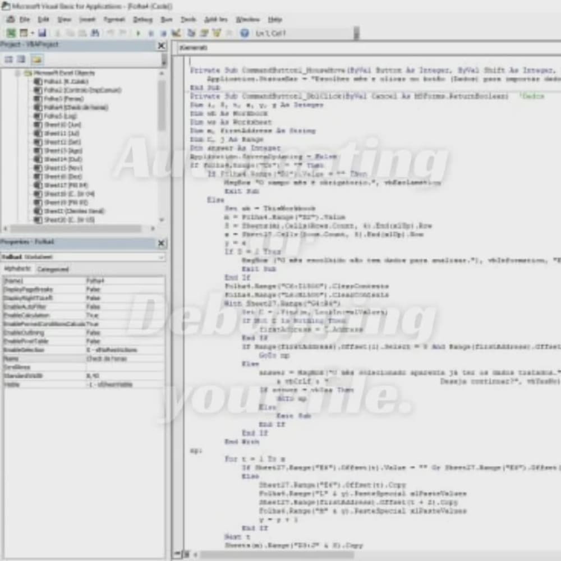Open the Edit menu
Viewport: 561px width, 561px height.
click(x=43, y=19)
